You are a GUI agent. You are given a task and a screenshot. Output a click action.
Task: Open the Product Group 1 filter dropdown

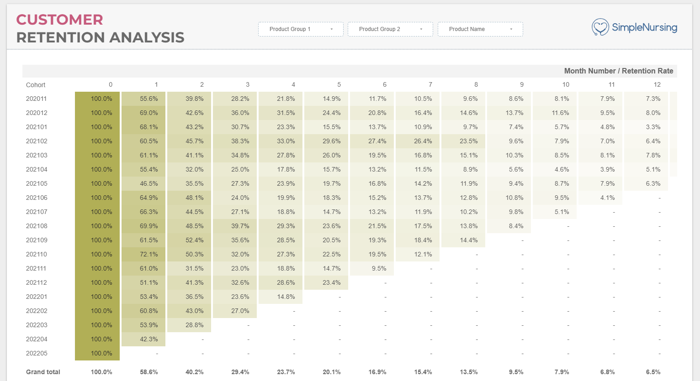click(301, 29)
